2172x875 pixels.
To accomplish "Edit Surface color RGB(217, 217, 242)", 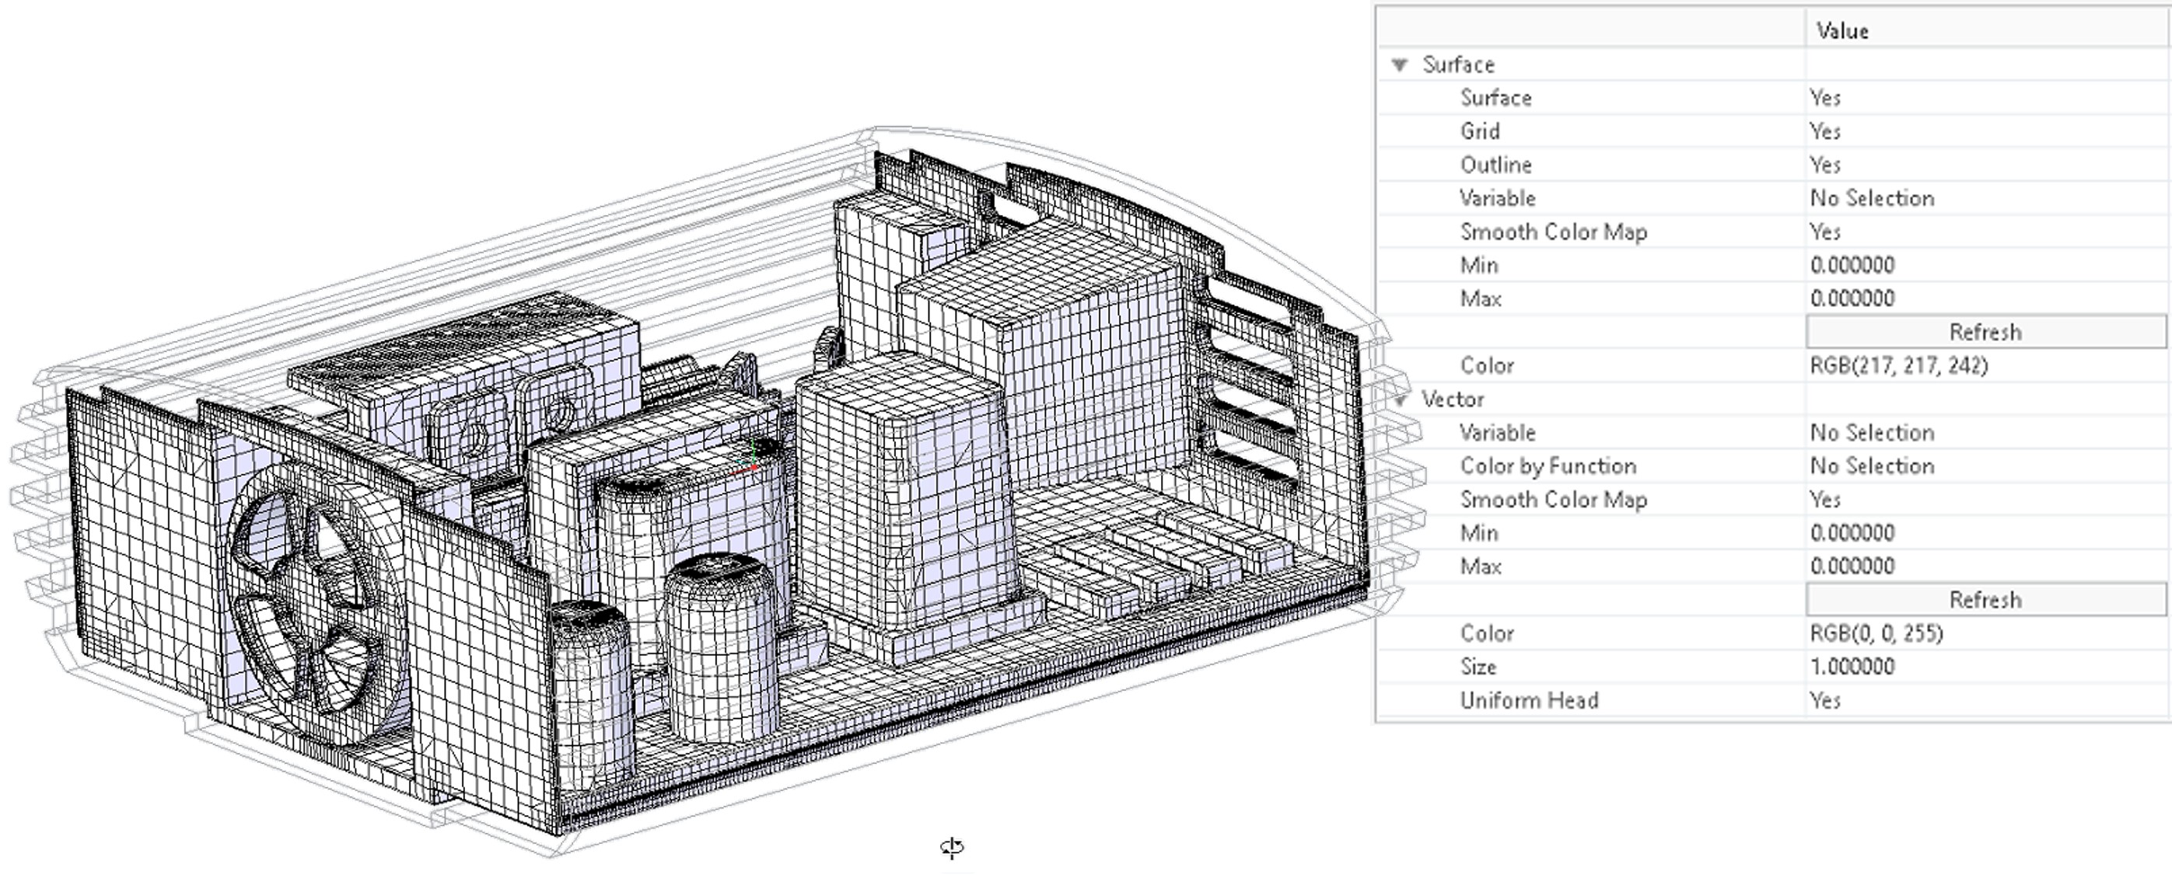I will pyautogui.click(x=1899, y=366).
